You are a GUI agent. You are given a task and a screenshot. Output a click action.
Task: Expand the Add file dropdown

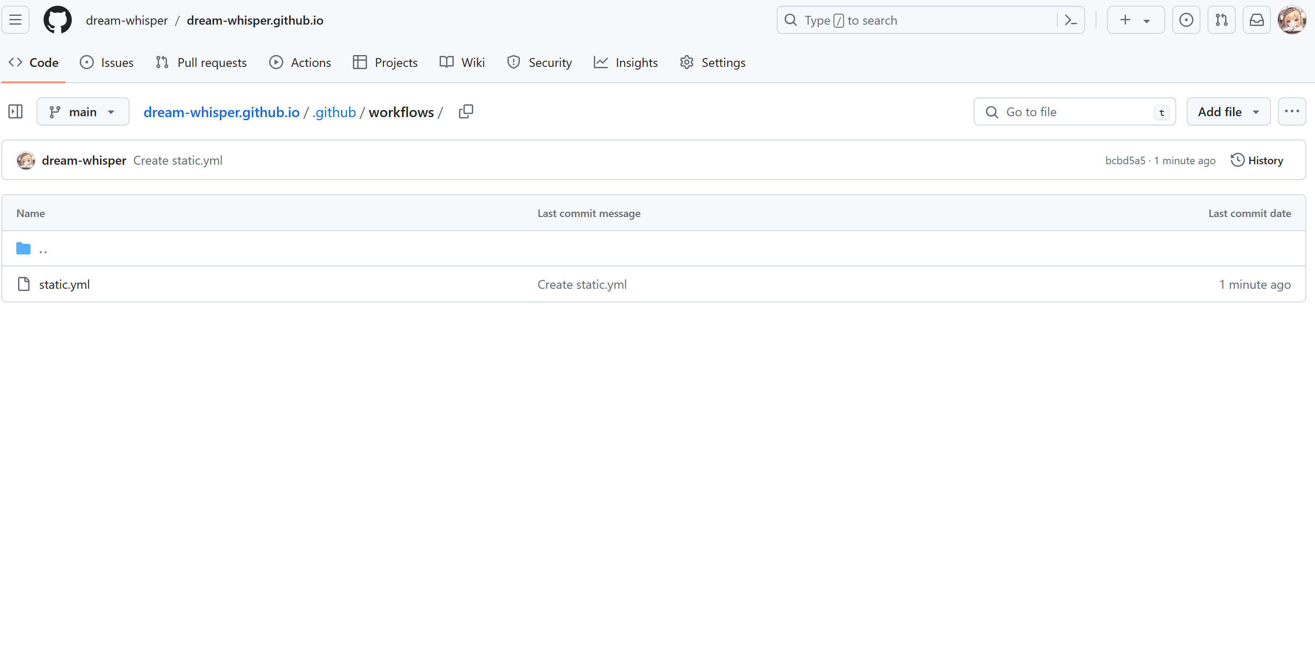pos(1228,111)
